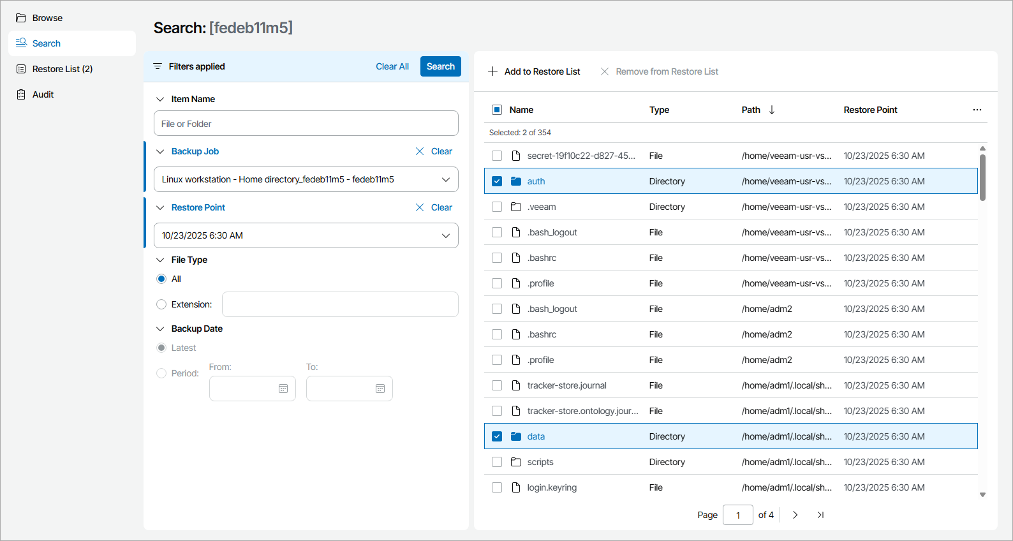This screenshot has width=1013, height=541.
Task: Jump to the last results page
Action: coord(821,515)
